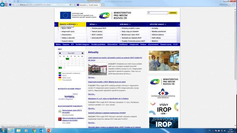This screenshot has height=133, width=237.
Task: Click the European Union flag logo
Action: (x=65, y=15)
